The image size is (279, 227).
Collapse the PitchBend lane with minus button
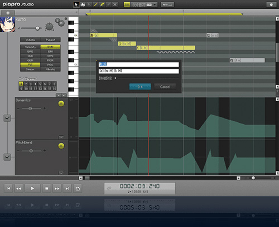(x=61, y=173)
